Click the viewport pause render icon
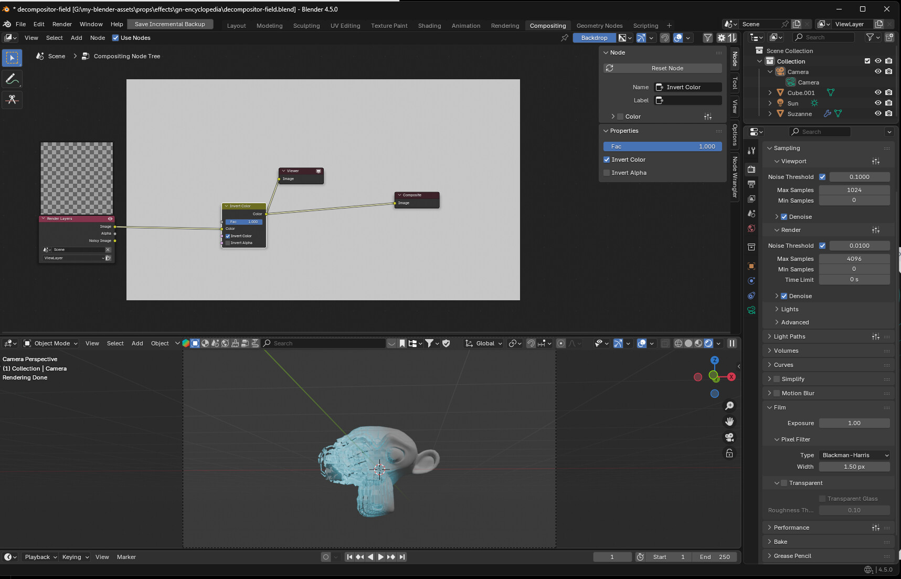Image resolution: width=901 pixels, height=579 pixels. click(732, 343)
